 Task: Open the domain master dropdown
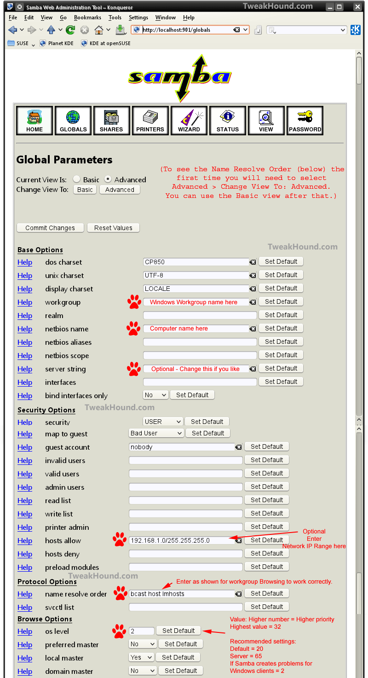pos(143,671)
